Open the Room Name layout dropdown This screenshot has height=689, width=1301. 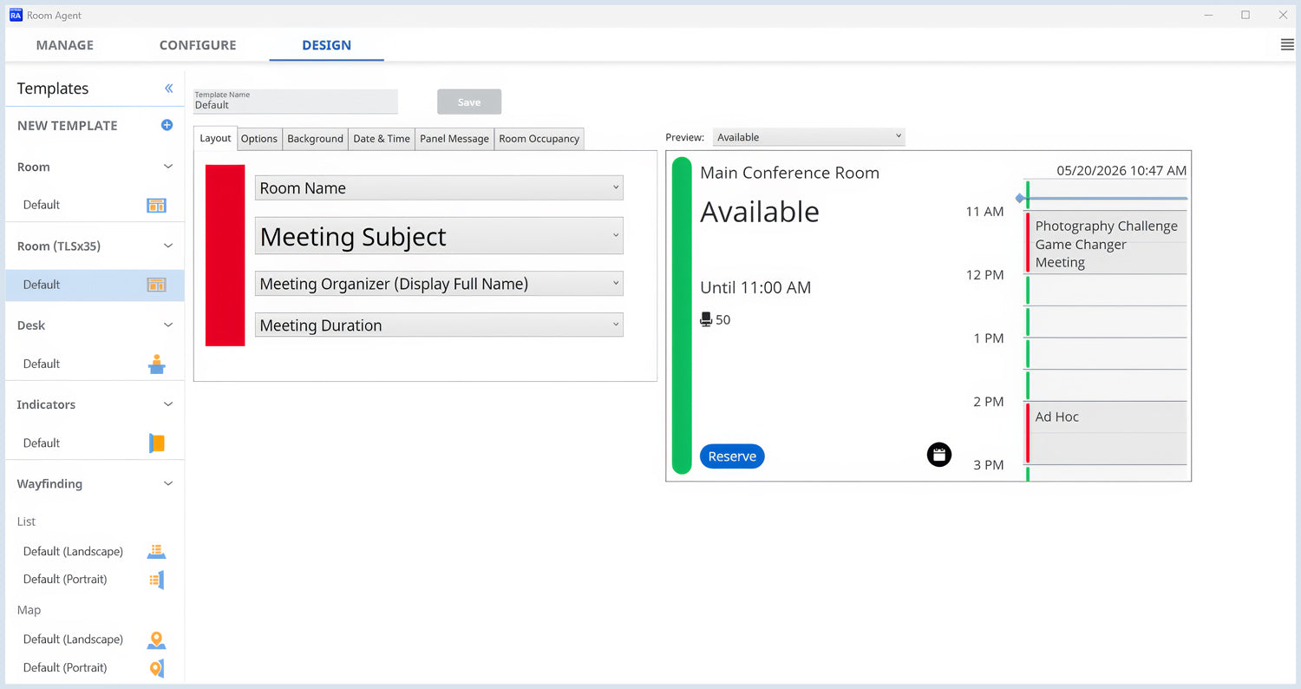click(439, 187)
